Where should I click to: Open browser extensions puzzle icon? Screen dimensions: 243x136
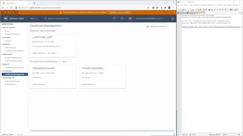[x=166, y=8]
